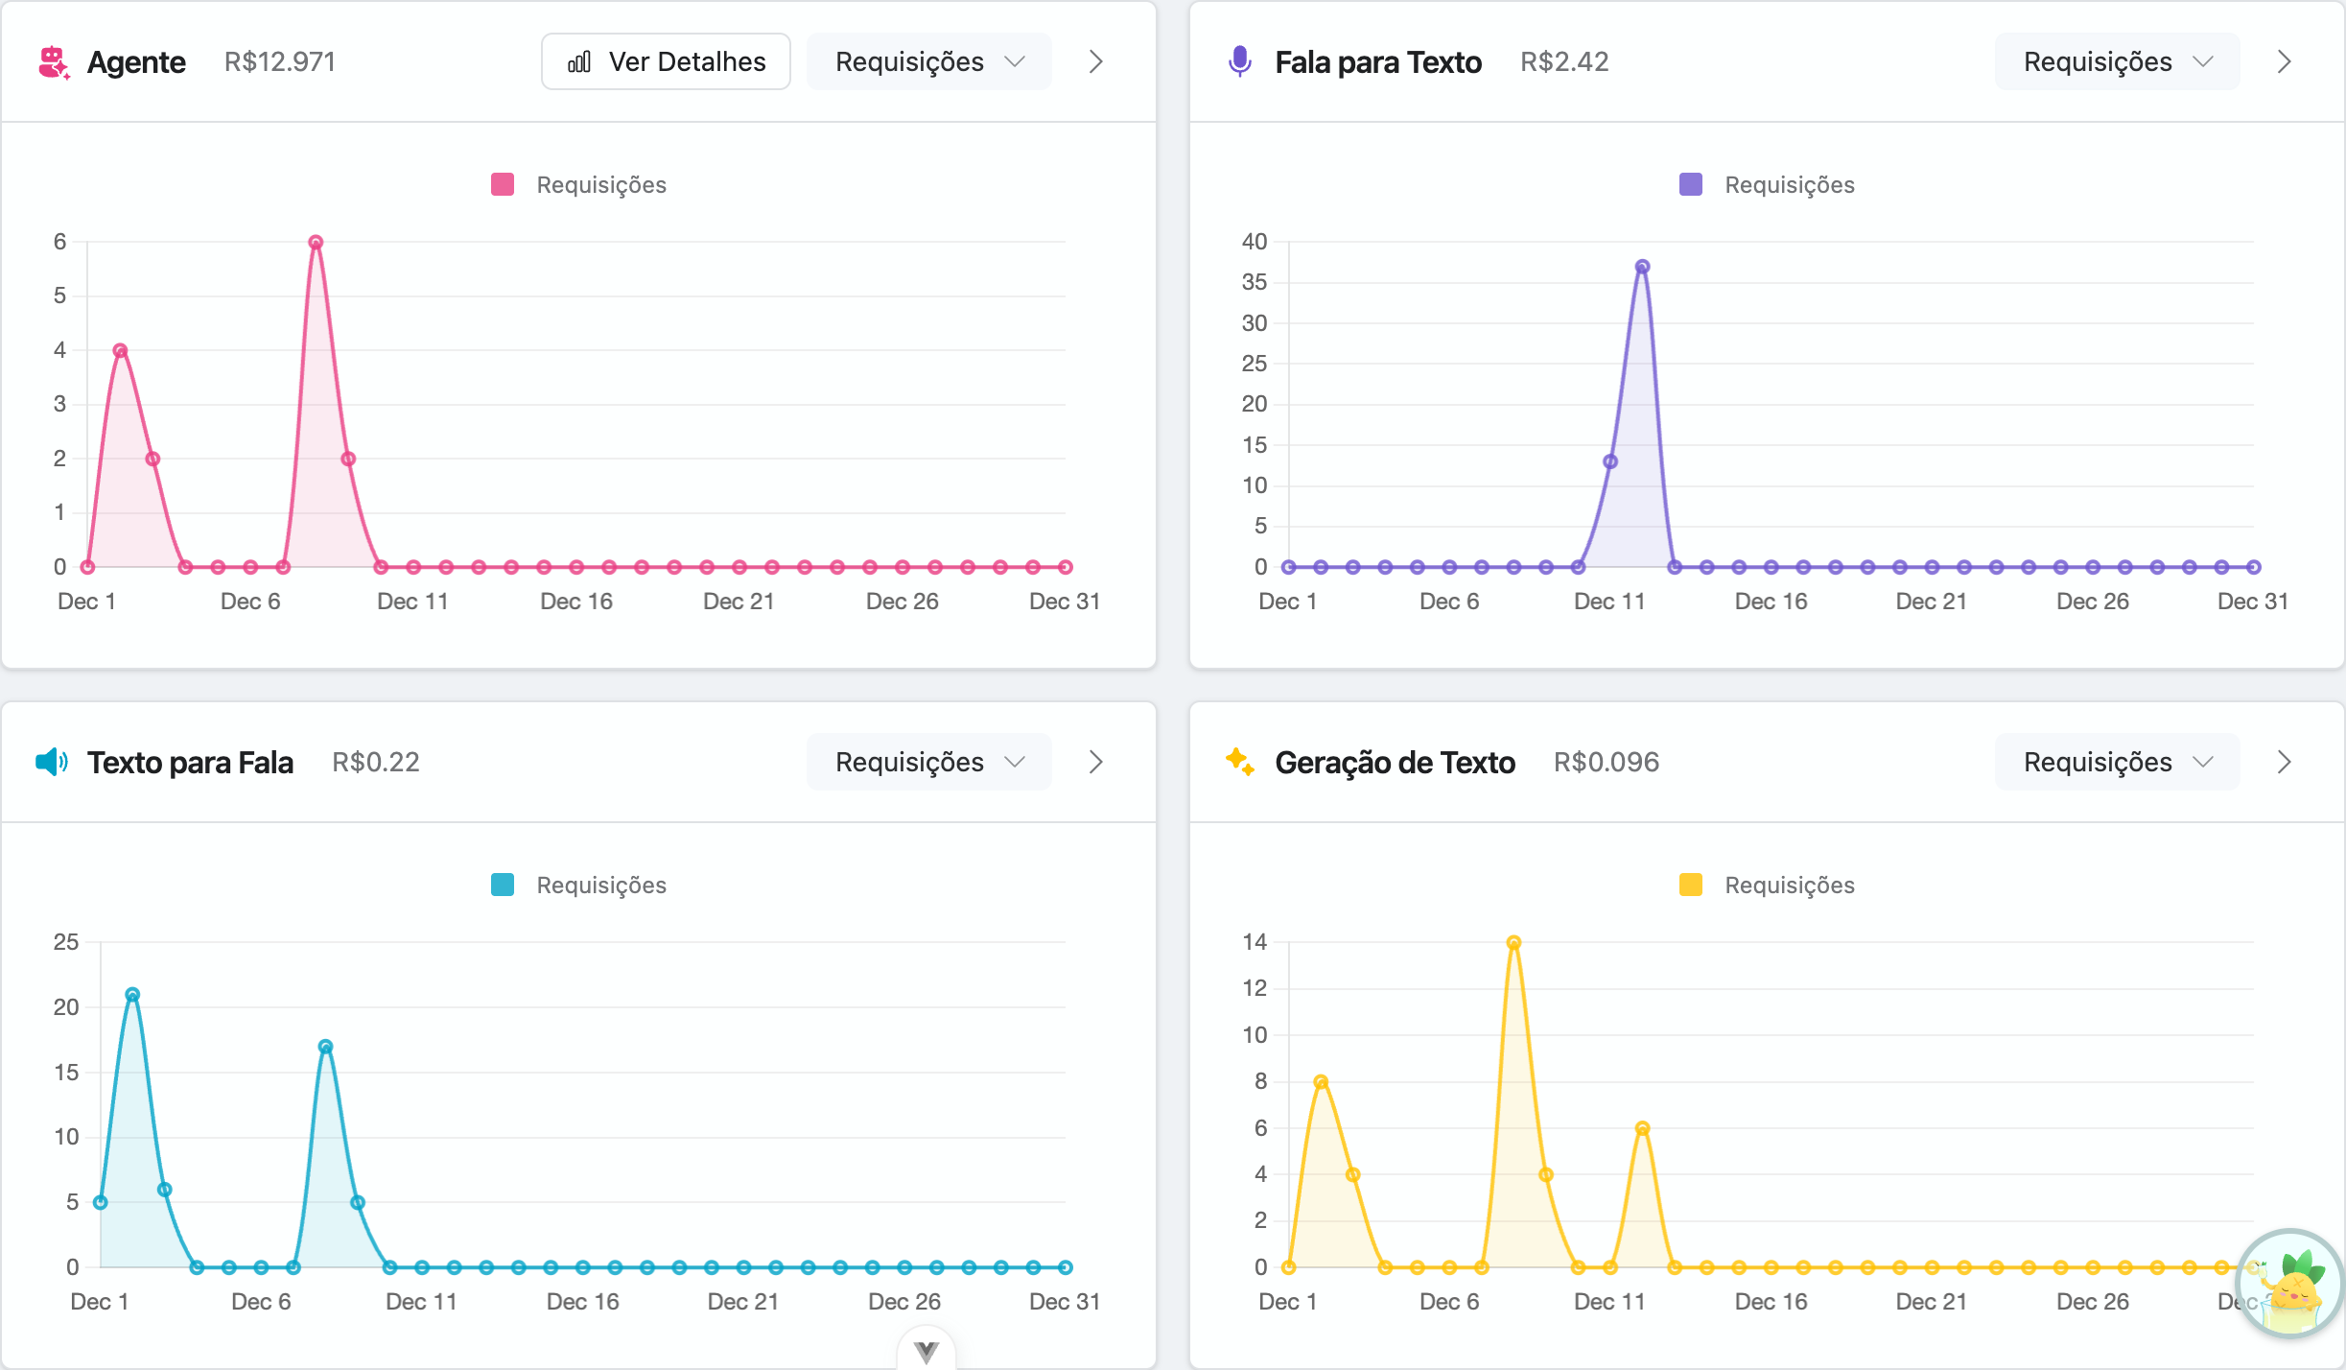The width and height of the screenshot is (2346, 1370).
Task: Click the Texto para Fala speaker icon
Action: pyautogui.click(x=52, y=762)
